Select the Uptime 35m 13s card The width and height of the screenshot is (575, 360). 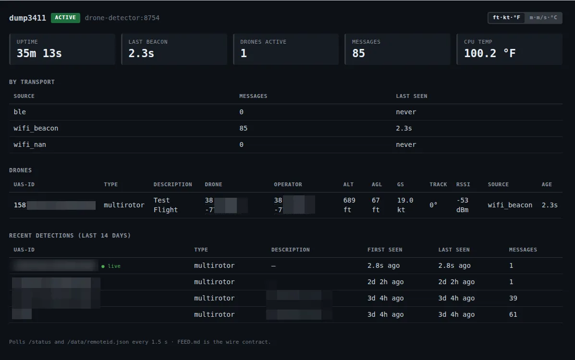click(62, 49)
